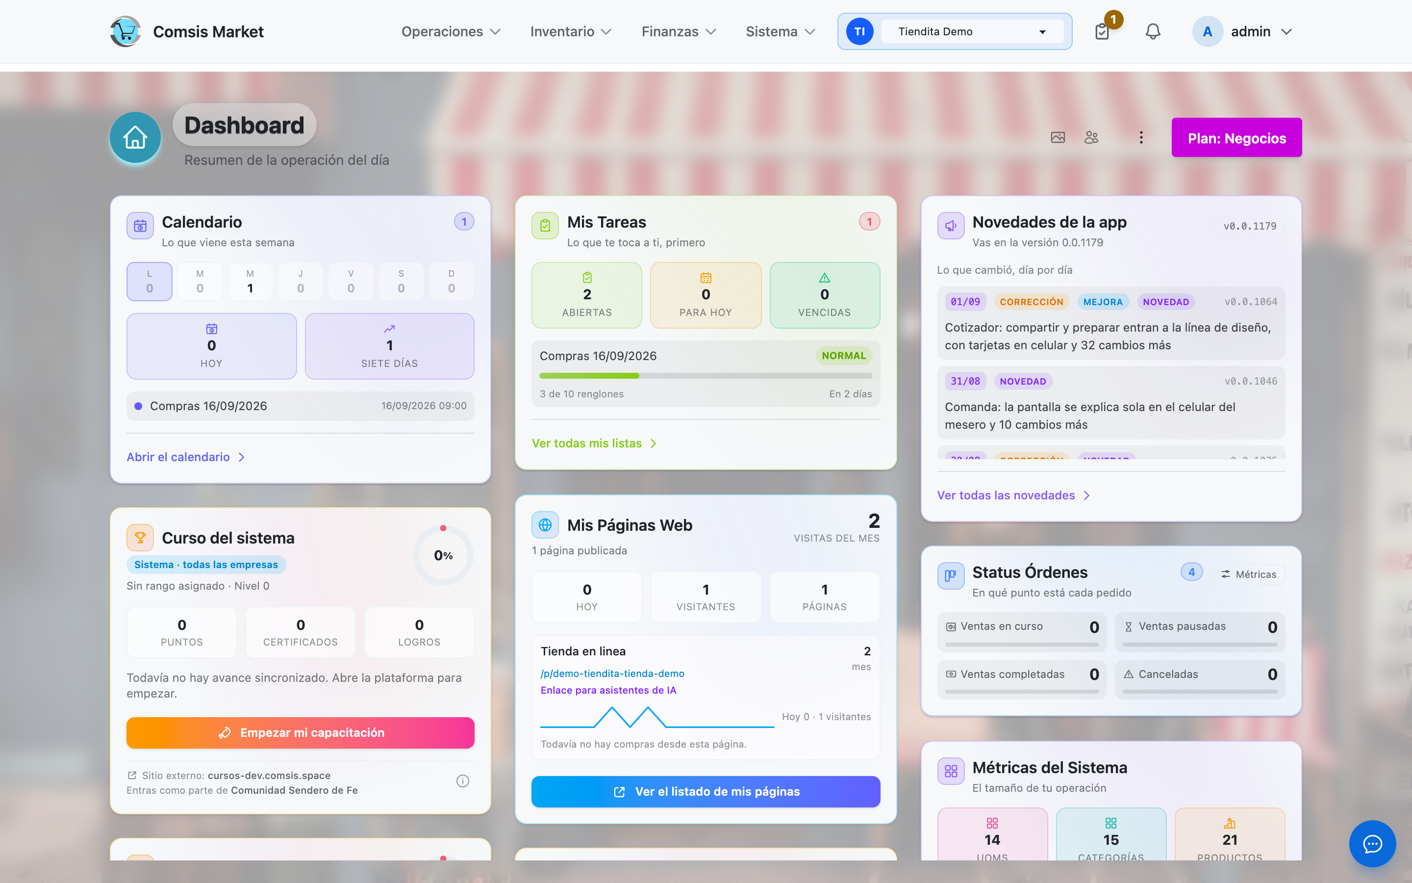Open Ver todas mis listas link
The height and width of the screenshot is (883, 1412).
coord(594,443)
